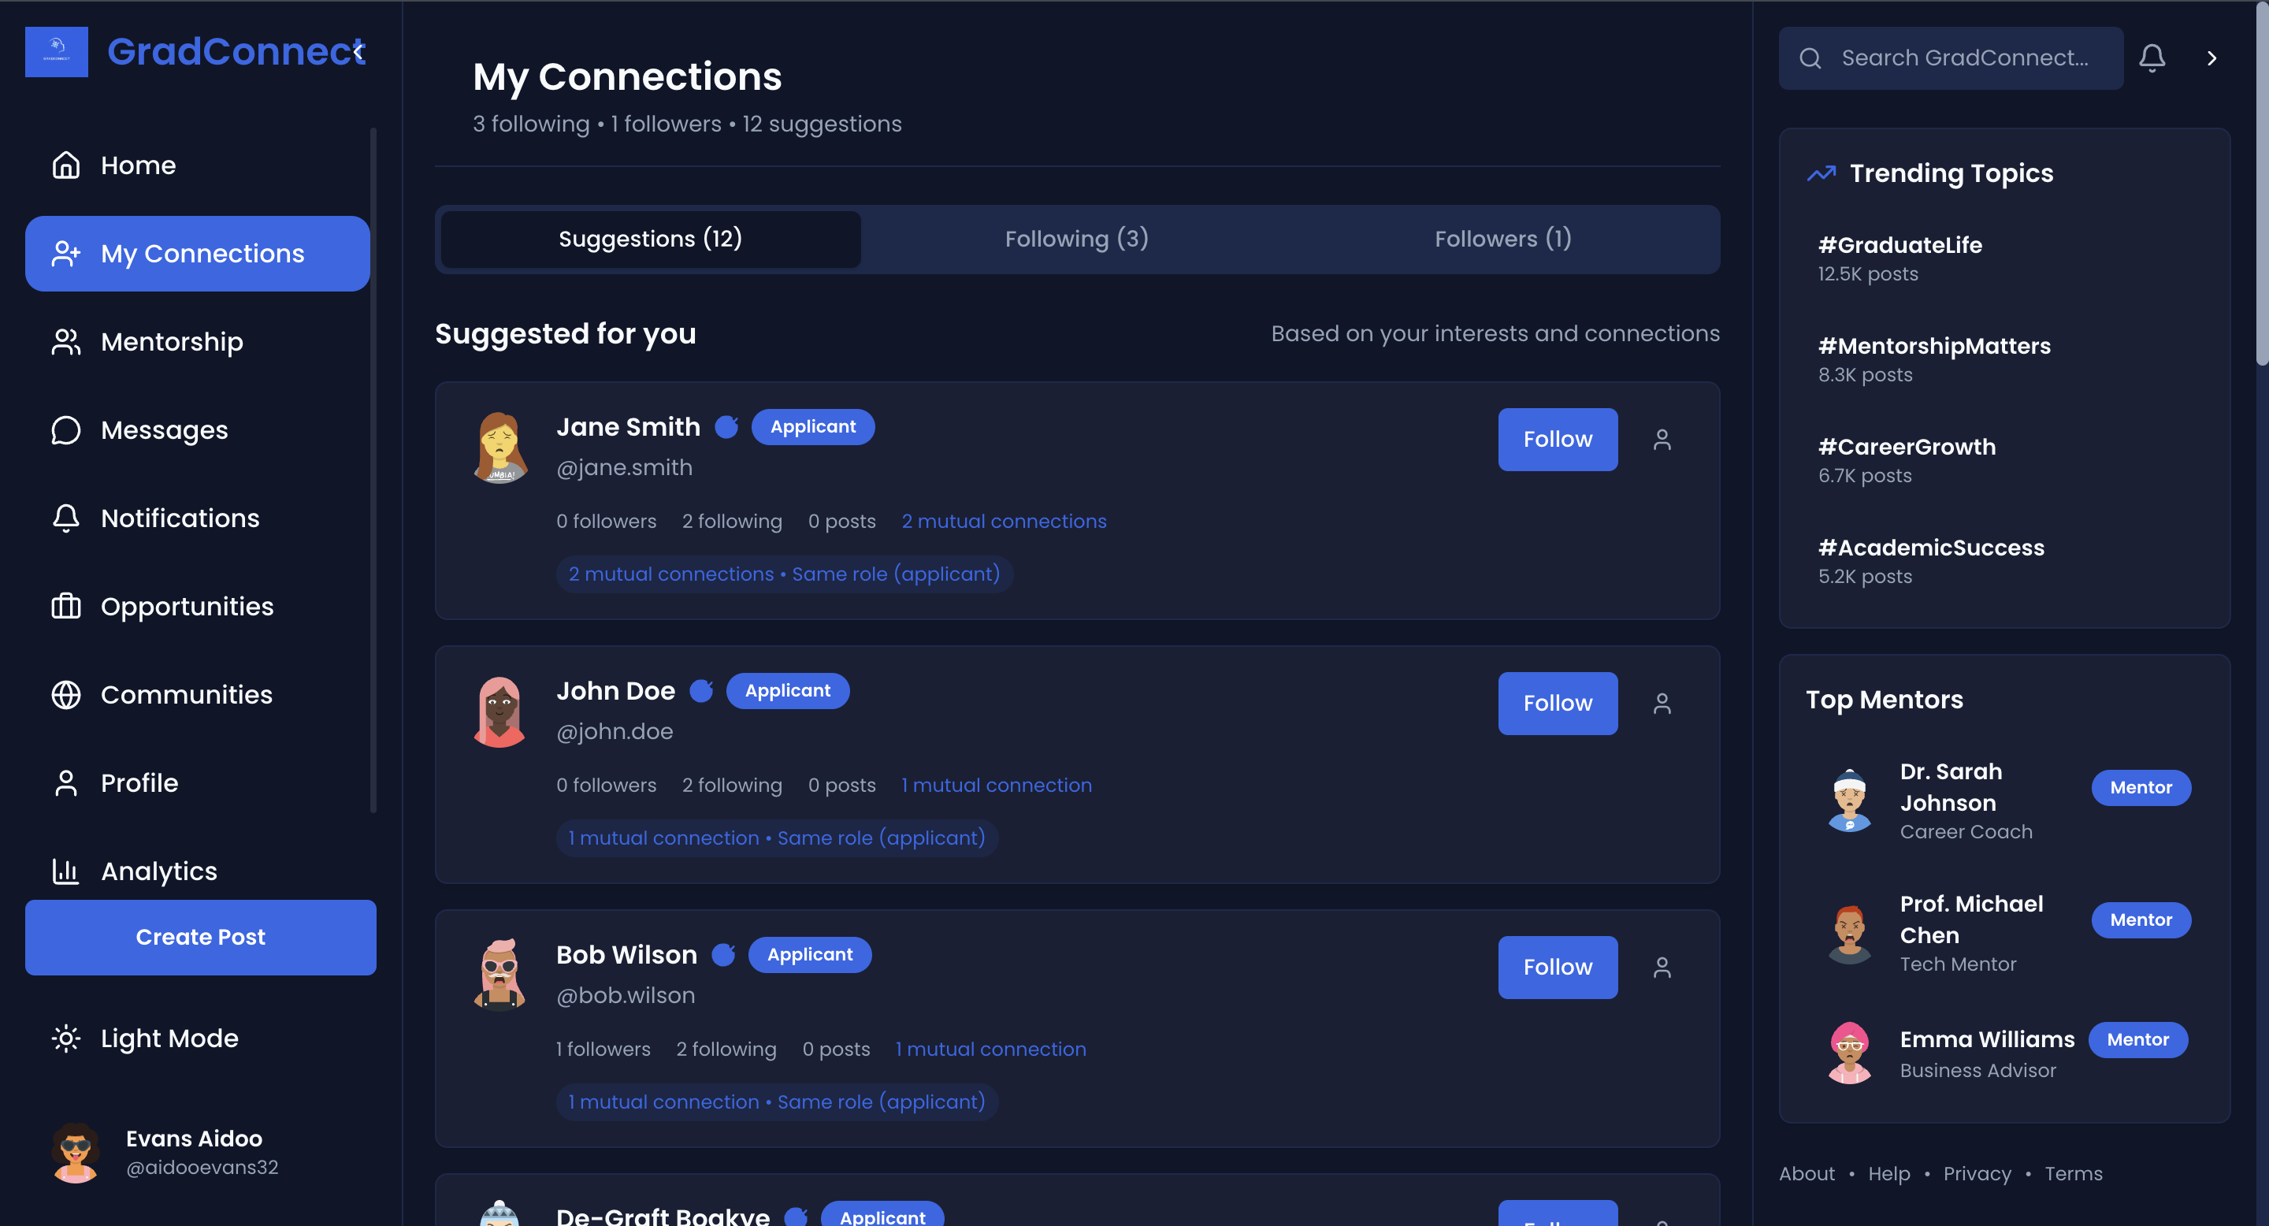Expand the panel with the right chevron near notifications
Image resolution: width=2269 pixels, height=1226 pixels.
pyautogui.click(x=2211, y=57)
